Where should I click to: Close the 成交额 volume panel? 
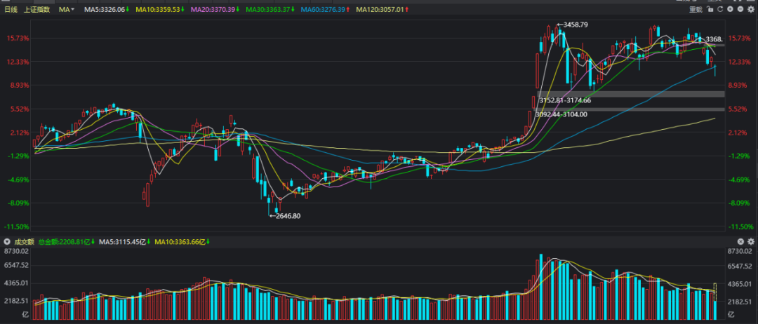(740, 241)
